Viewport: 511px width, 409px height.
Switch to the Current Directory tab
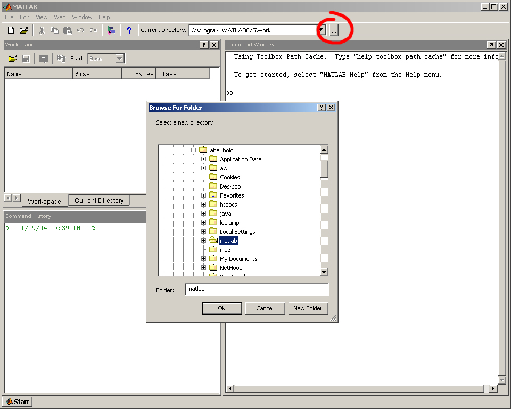[99, 201]
